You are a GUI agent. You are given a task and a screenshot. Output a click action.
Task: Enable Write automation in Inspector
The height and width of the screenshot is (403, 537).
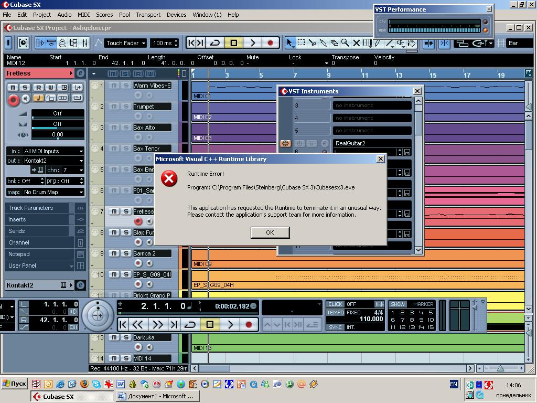[x=50, y=88]
